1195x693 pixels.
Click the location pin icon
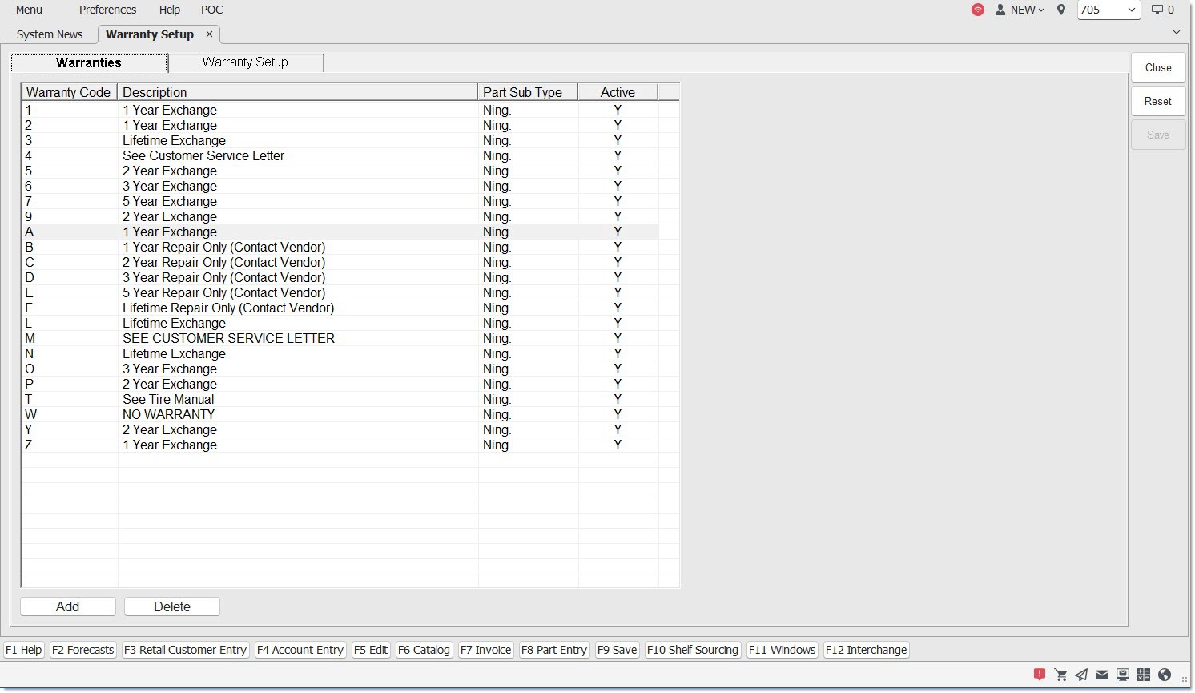click(x=1061, y=10)
